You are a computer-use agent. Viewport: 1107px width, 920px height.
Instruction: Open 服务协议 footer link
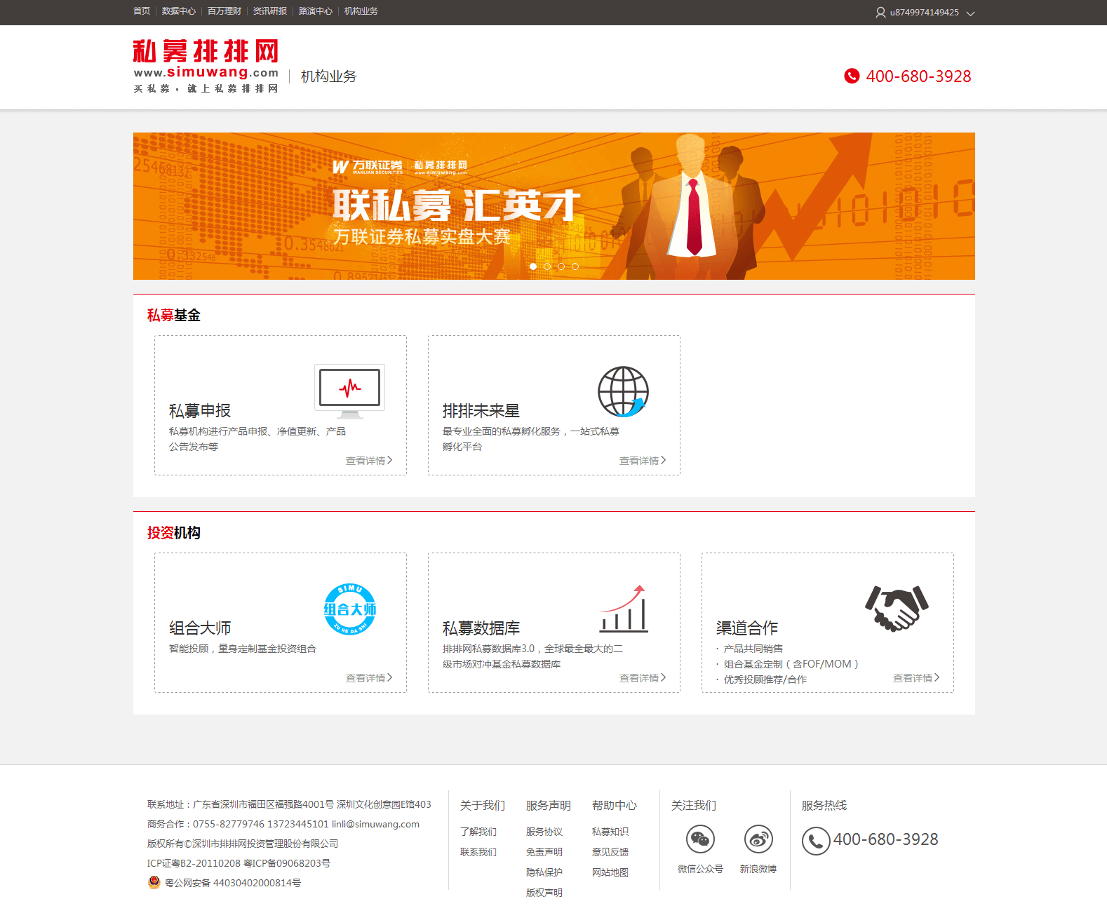pos(544,832)
